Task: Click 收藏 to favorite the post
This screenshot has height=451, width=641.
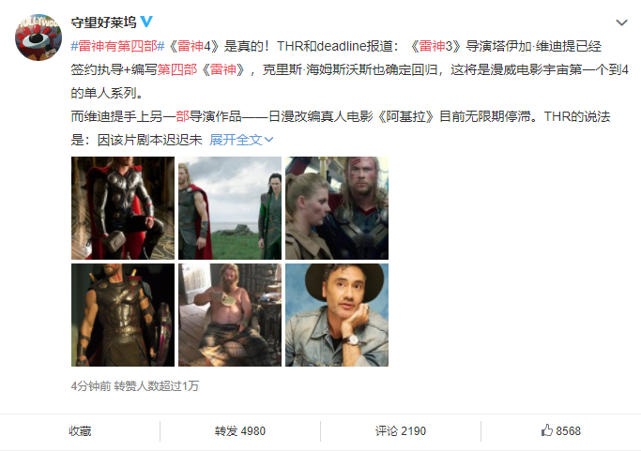Action: pos(80,431)
